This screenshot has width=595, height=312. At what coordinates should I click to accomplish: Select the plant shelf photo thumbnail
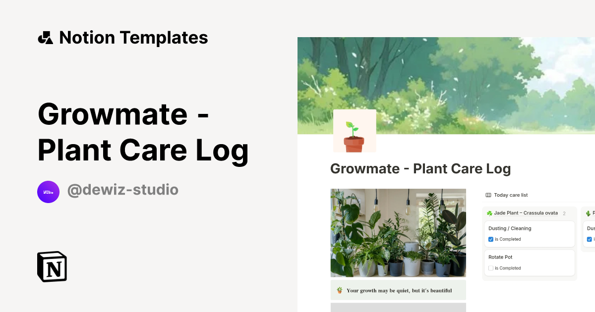[x=398, y=232]
